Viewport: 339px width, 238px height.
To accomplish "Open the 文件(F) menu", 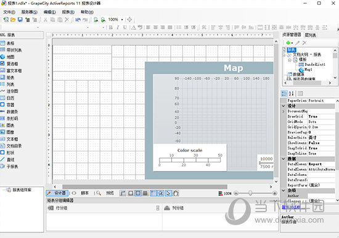I will [x=9, y=12].
